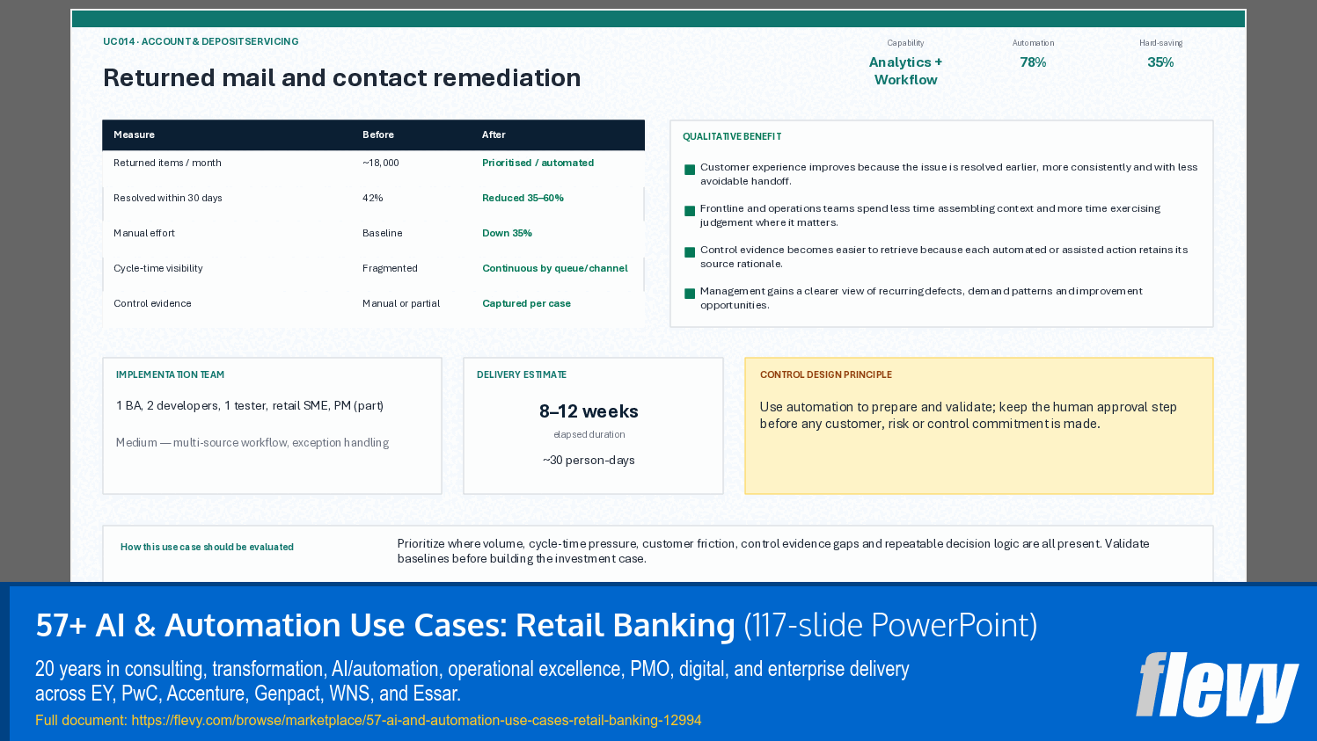Image resolution: width=1317 pixels, height=741 pixels.
Task: Click the 'After' column header
Action: [494, 134]
